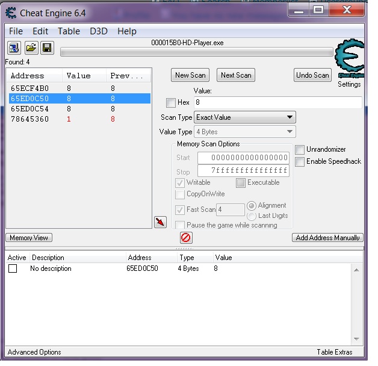The height and width of the screenshot is (366, 378).
Task: Select result address 78645360
Action: (79, 119)
